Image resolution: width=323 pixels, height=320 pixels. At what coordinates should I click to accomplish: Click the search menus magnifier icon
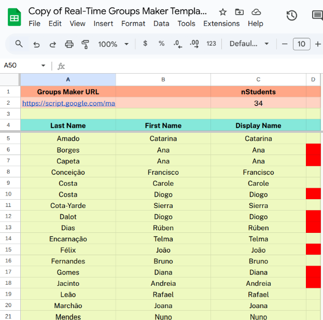[x=19, y=44]
